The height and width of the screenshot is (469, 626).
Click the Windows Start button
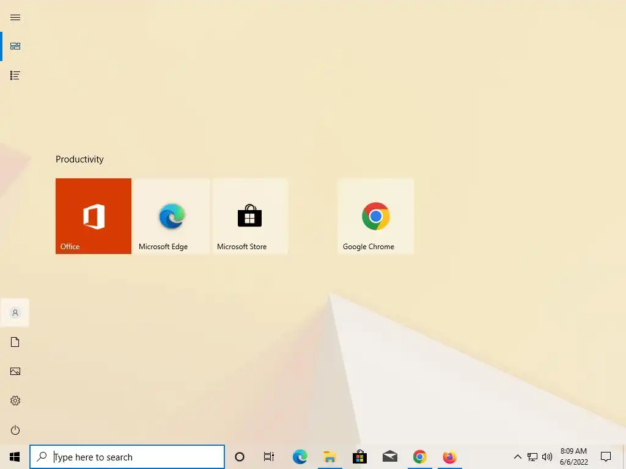click(x=15, y=457)
